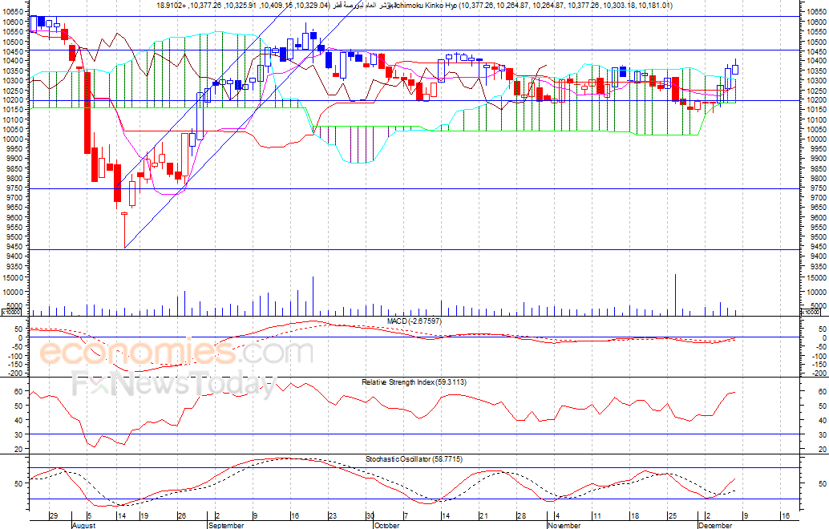Click the 10450 price level on right axis

[x=815, y=51]
